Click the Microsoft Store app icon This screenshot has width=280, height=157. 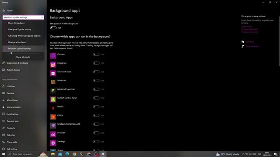53,73
